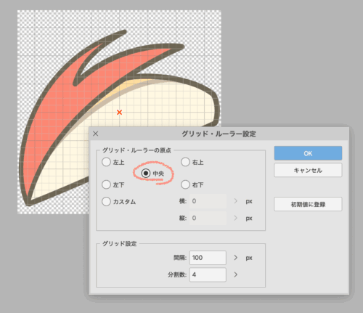Image resolution: width=363 pixels, height=313 pixels.
Task: Click the 間隔 input field
Action: [x=208, y=258]
